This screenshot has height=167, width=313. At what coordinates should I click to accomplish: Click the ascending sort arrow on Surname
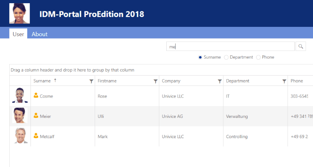coord(55,80)
